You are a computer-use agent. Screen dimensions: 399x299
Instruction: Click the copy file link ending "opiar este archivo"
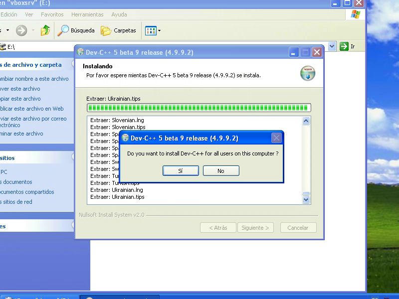click(x=20, y=99)
